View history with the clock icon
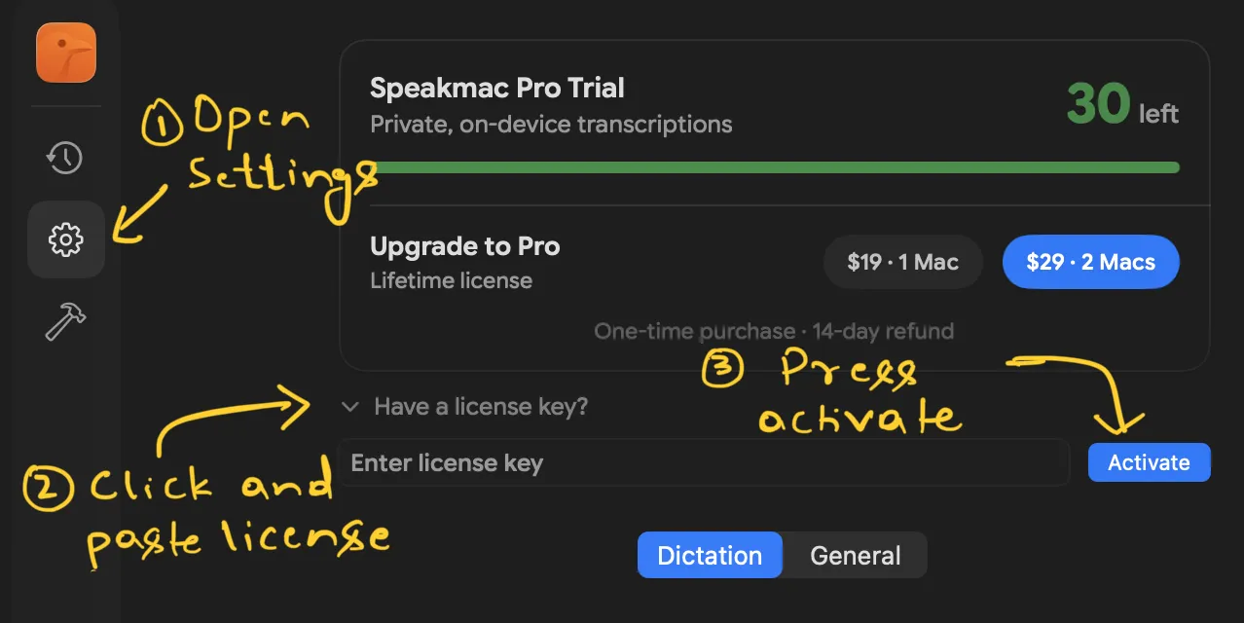The width and height of the screenshot is (1244, 623). [64, 158]
